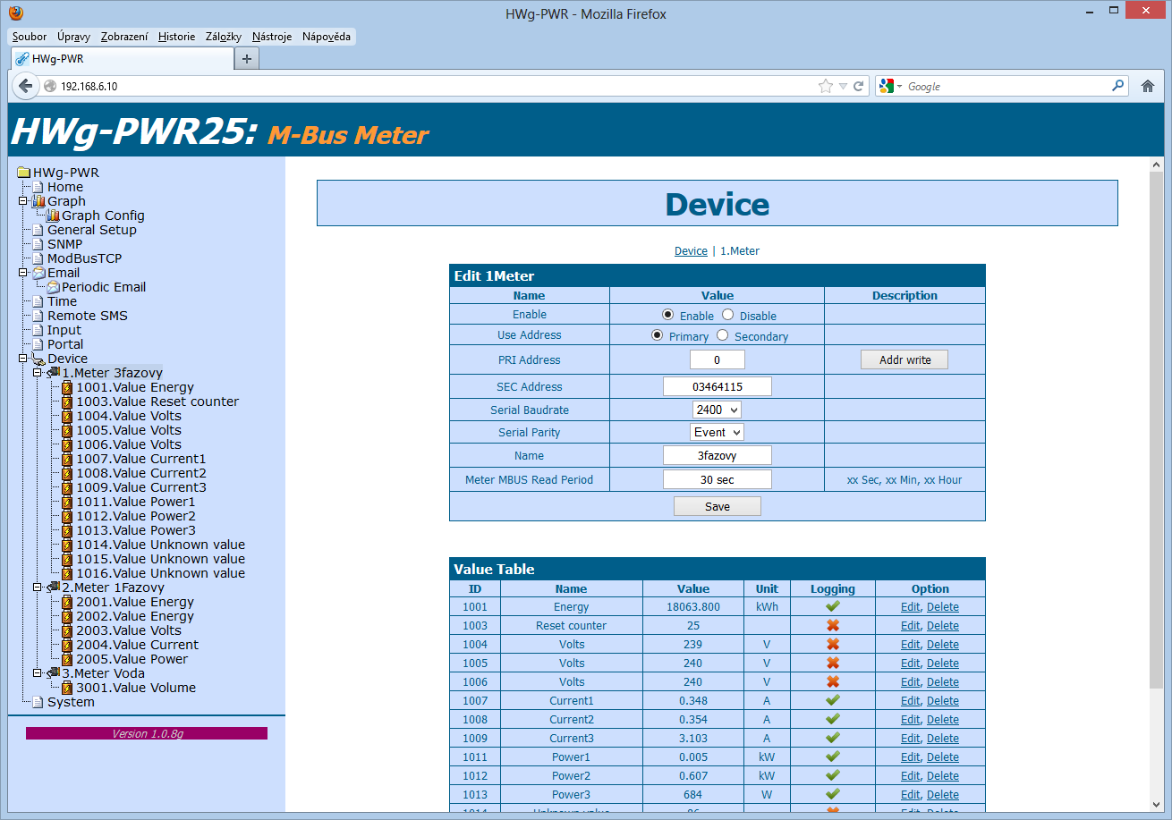Click icon beside 2003.Value Volts
The image size is (1172, 820).
click(x=67, y=630)
